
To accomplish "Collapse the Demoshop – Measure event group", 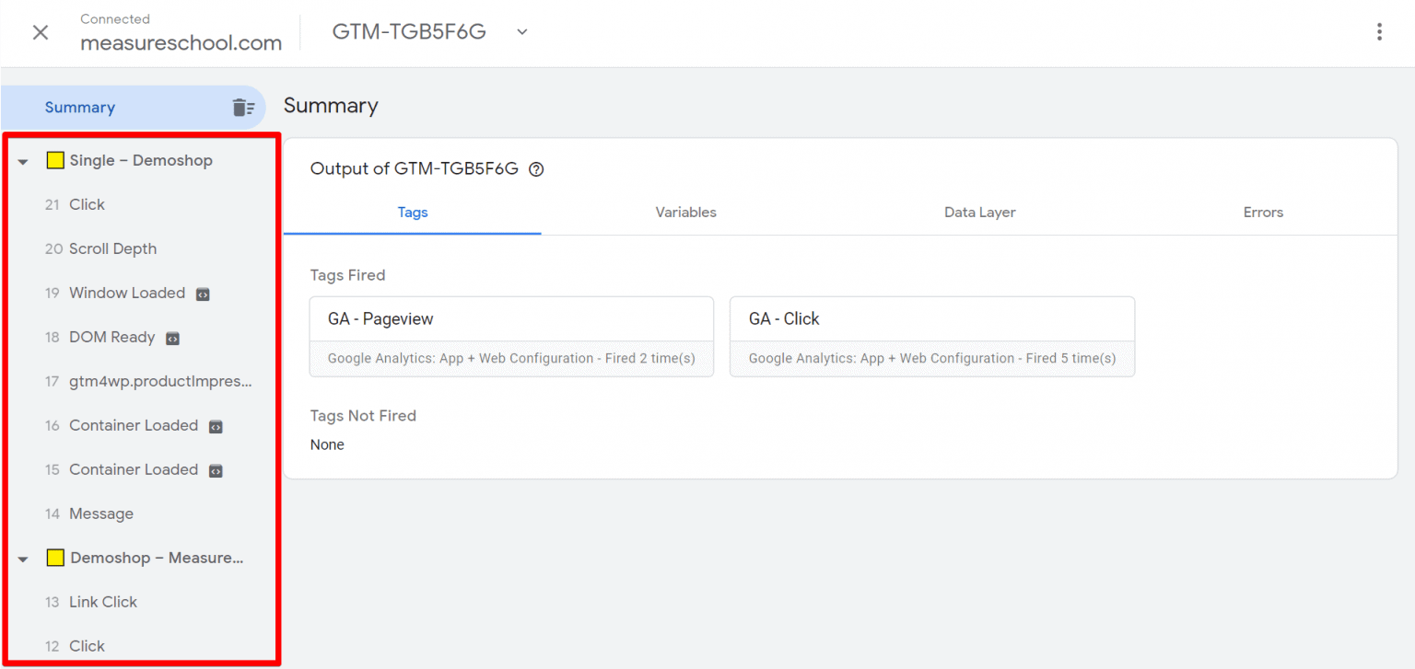I will click(22, 558).
